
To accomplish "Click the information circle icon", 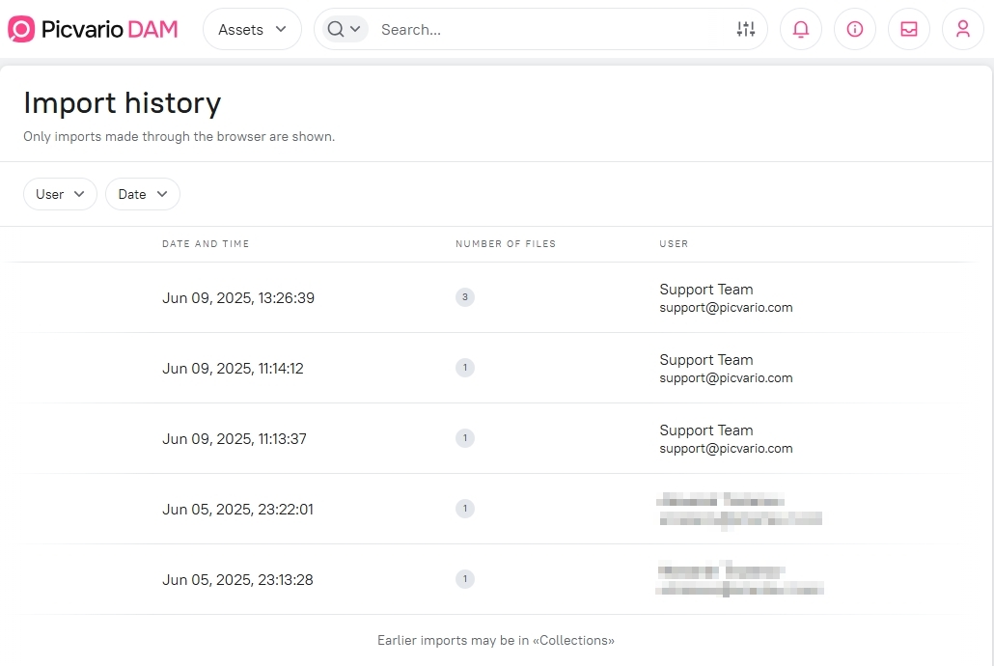I will tap(854, 29).
